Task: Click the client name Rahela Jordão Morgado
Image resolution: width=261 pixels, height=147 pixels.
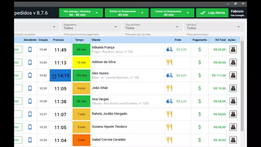Action: [110, 114]
